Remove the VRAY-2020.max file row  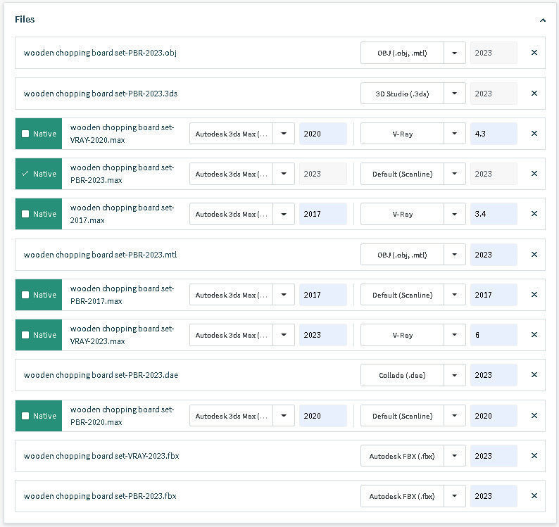(x=534, y=134)
